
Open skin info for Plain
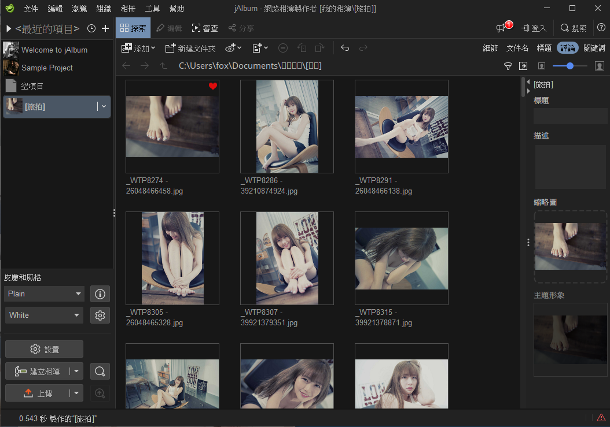tap(100, 294)
